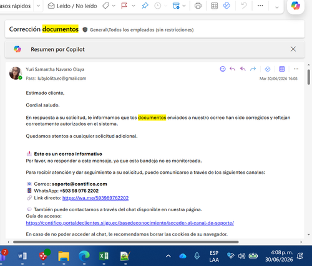The height and width of the screenshot is (266, 312).
Task: Click the blue diamond icon in message header
Action: (268, 69)
